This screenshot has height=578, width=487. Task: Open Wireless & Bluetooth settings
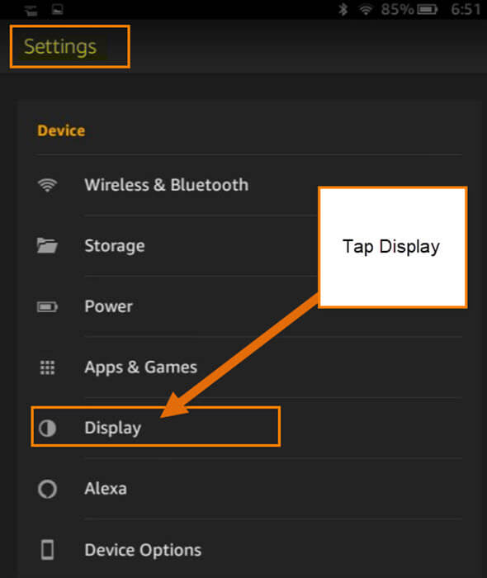click(249, 185)
